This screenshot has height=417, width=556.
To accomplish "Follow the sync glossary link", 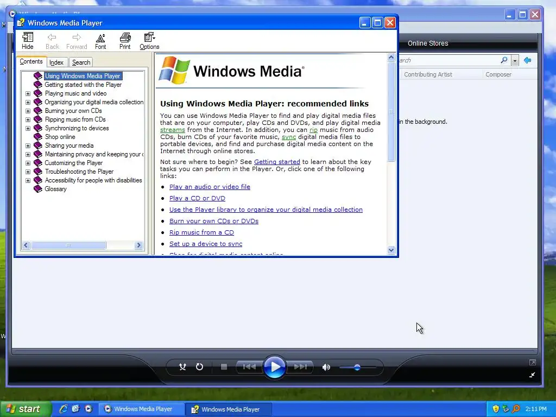I will [x=289, y=137].
